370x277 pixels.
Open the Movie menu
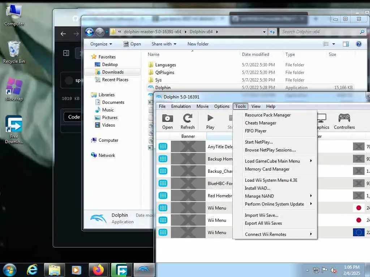click(202, 106)
